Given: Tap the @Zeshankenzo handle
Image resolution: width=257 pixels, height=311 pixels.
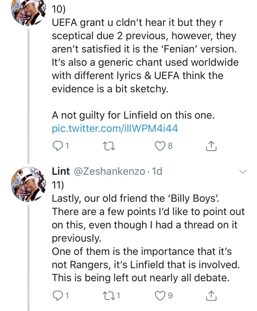Looking at the screenshot, I should [108, 172].
